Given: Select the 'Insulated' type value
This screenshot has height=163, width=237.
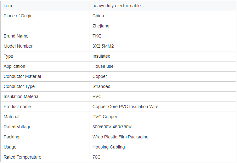Looking at the screenshot, I should tap(101, 56).
